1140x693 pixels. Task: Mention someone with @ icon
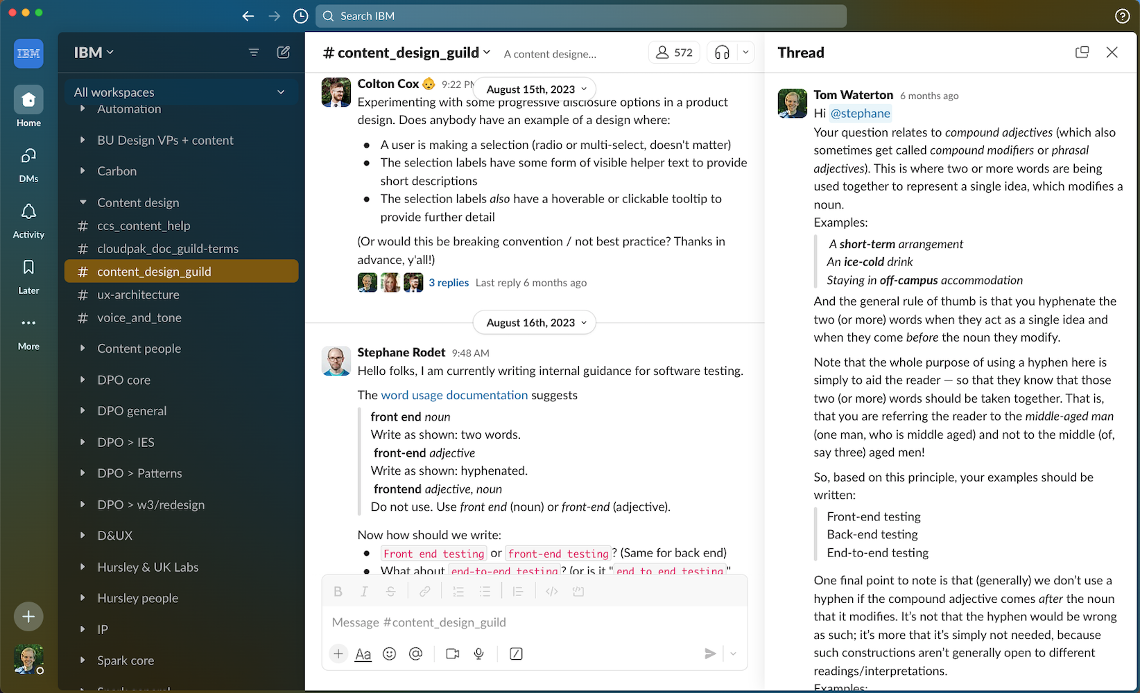click(x=415, y=653)
